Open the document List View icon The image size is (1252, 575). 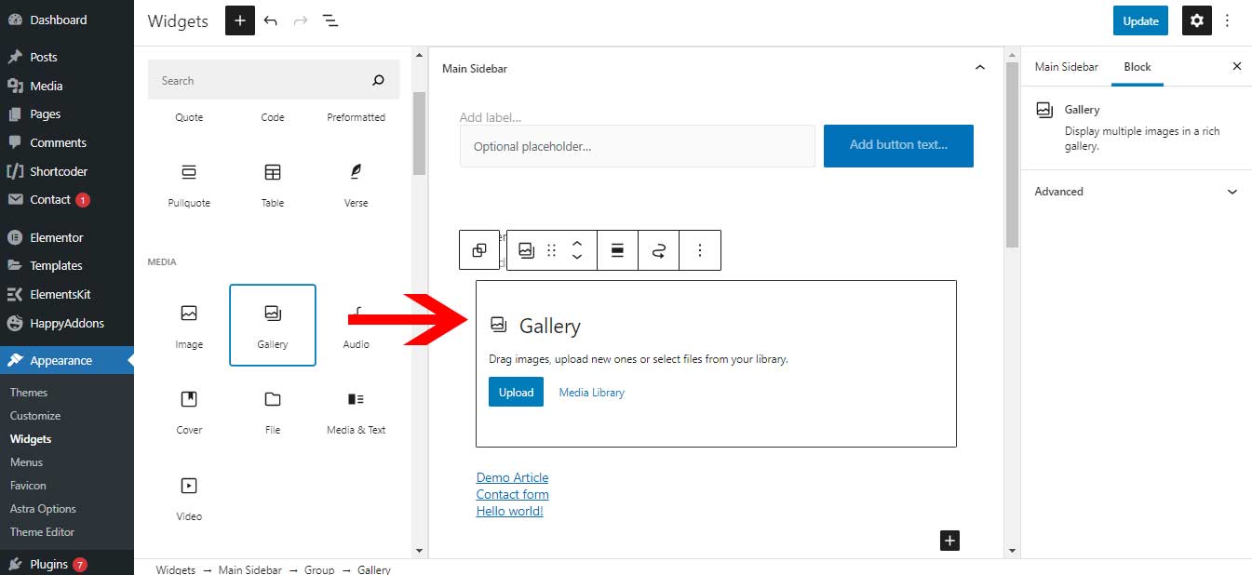pos(330,20)
